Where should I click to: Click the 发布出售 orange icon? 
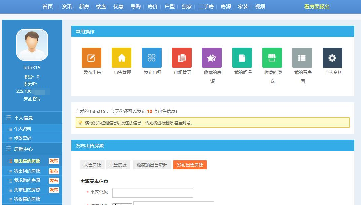click(91, 58)
